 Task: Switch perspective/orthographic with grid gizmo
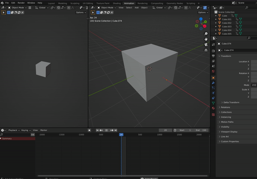tap(206, 50)
